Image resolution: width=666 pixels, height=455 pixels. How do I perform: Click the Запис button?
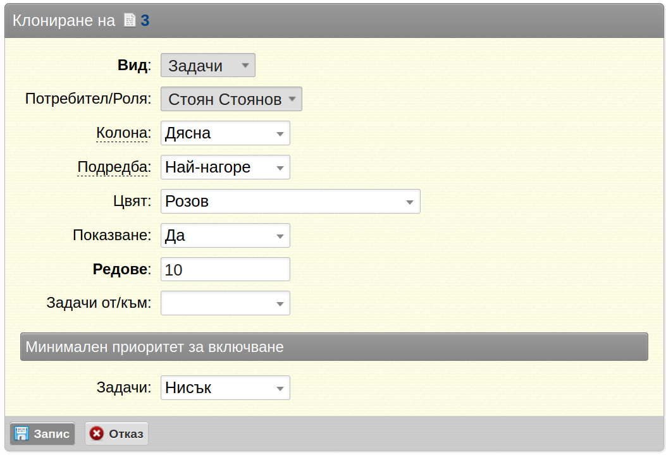(42, 434)
